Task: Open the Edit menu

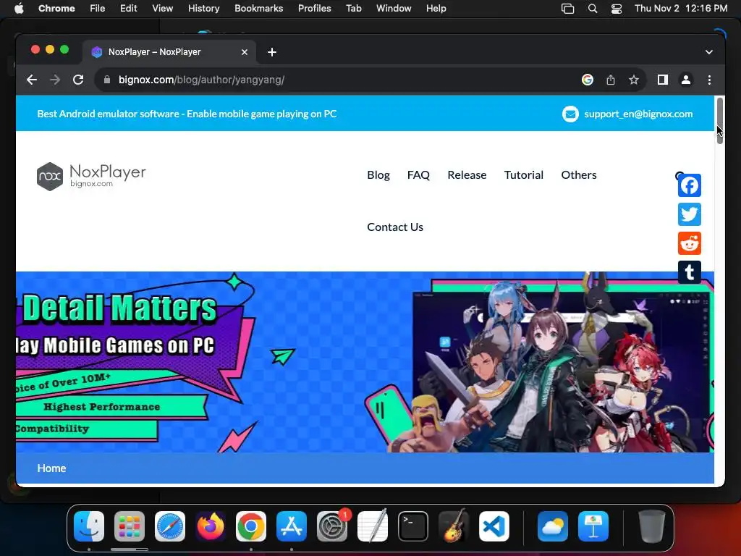Action: [129, 9]
